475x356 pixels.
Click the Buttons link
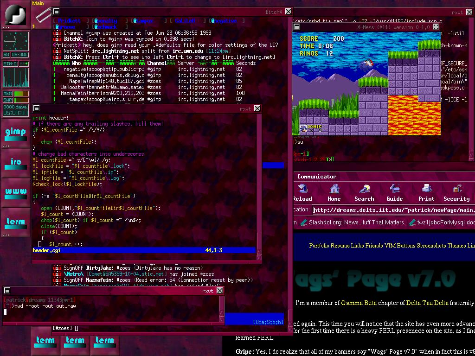(406, 246)
